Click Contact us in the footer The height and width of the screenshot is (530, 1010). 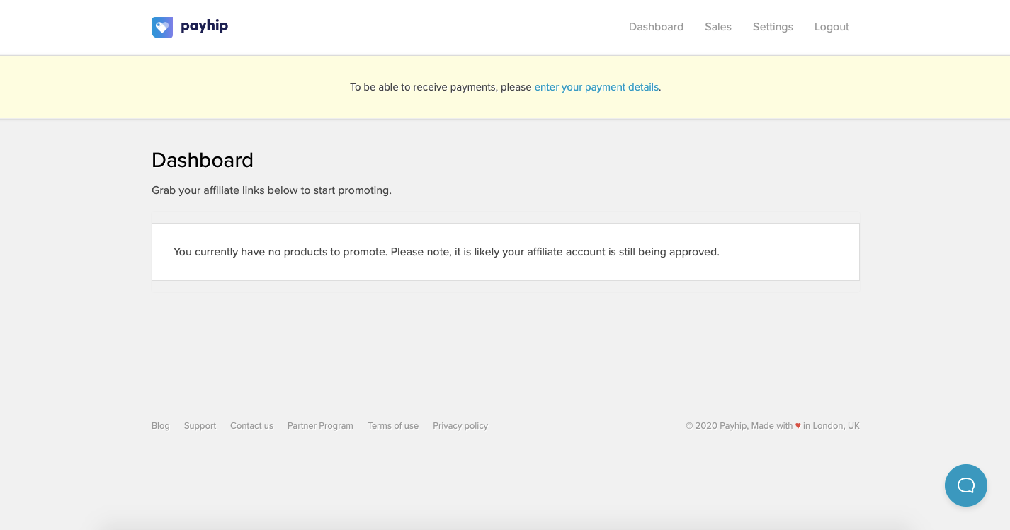click(251, 426)
